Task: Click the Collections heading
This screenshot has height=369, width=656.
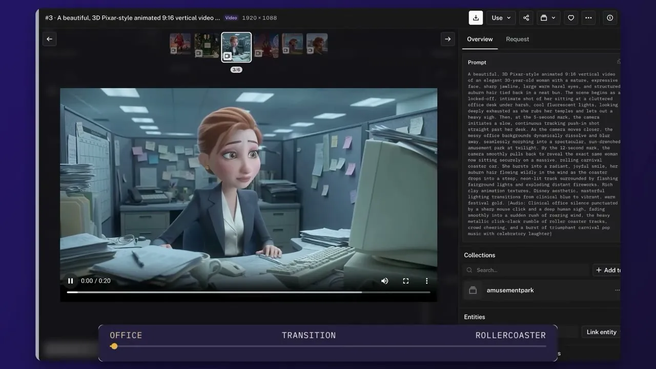Action: (x=480, y=255)
